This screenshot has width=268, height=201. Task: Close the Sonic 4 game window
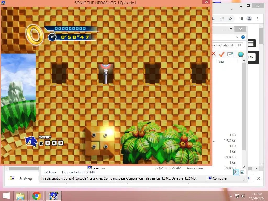tap(206, 2)
